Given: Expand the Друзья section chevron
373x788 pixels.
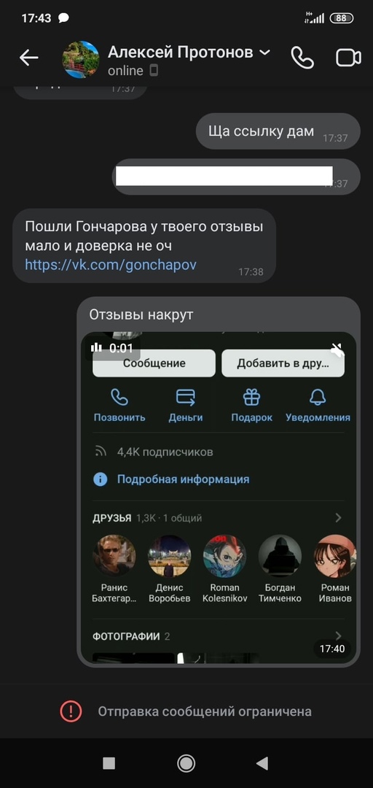Looking at the screenshot, I should coord(338,517).
